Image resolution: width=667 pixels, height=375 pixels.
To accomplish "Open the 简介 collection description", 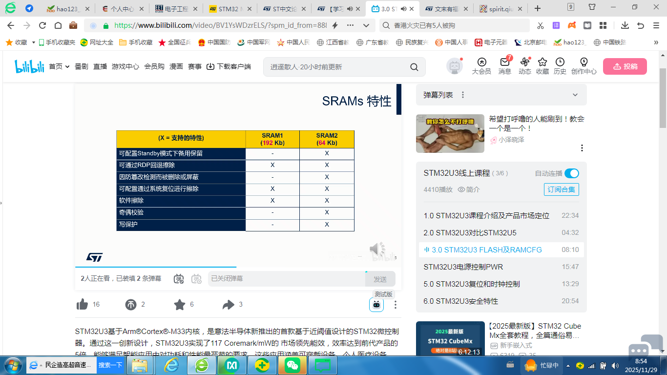I will (x=469, y=189).
